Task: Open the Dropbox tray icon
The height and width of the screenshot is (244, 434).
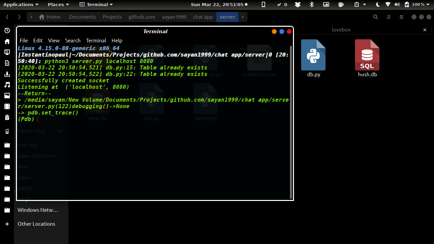Action: tap(298, 4)
